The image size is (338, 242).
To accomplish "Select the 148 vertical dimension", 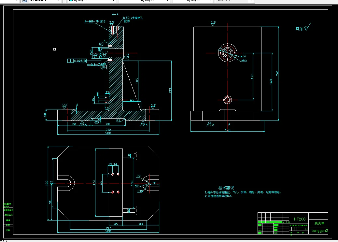I will click(271, 82).
